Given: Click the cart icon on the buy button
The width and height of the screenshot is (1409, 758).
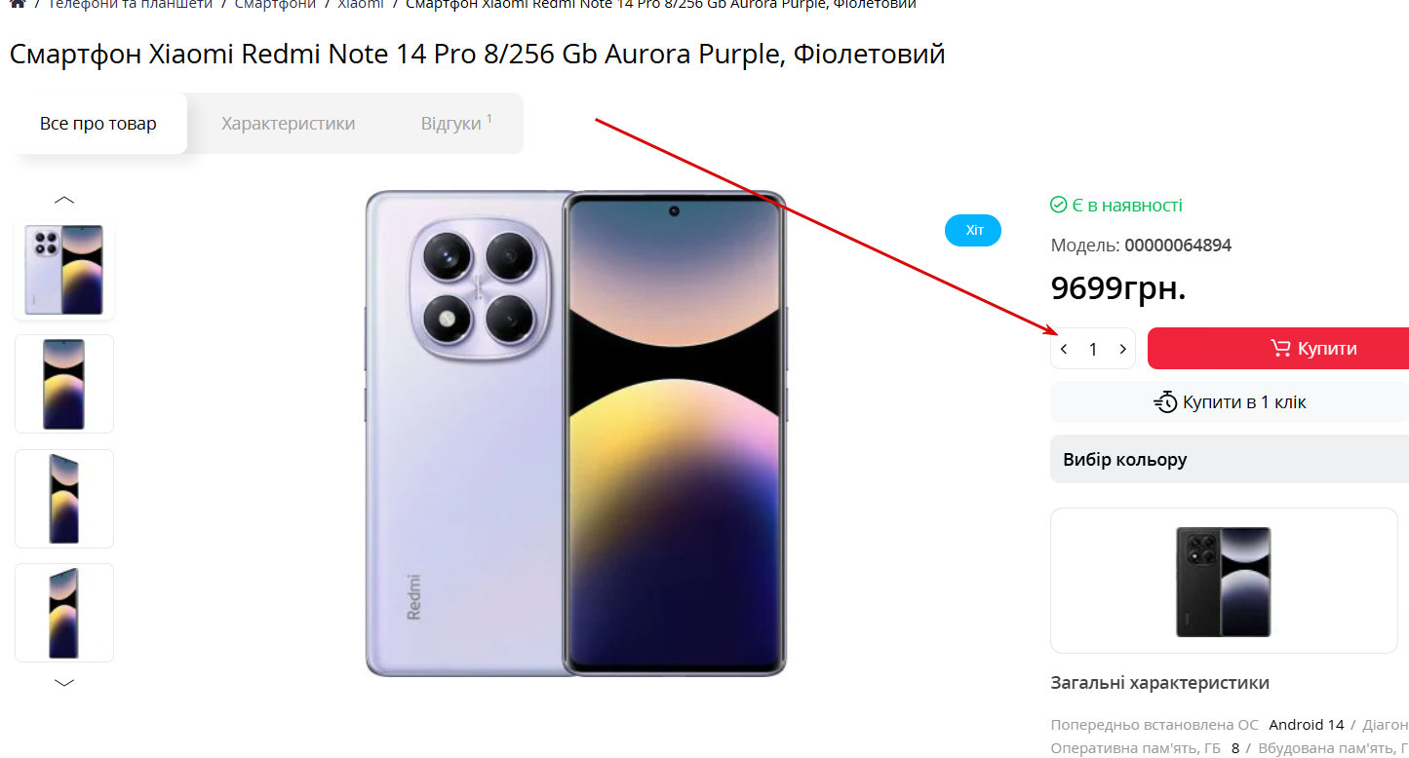Looking at the screenshot, I should tap(1280, 348).
